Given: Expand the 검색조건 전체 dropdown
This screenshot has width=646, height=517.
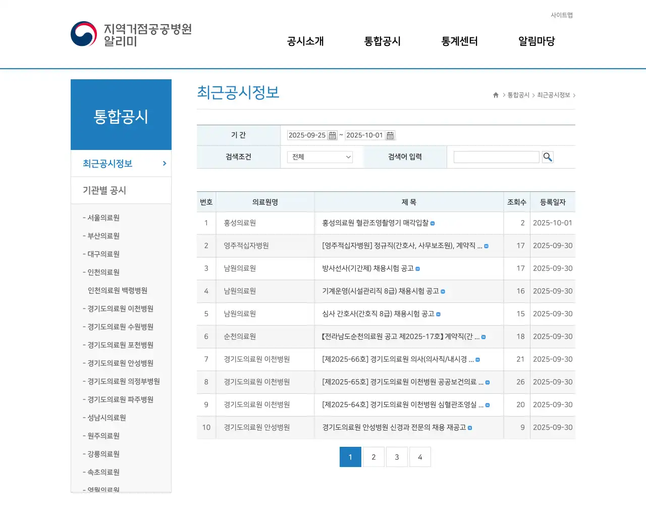Looking at the screenshot, I should [319, 157].
